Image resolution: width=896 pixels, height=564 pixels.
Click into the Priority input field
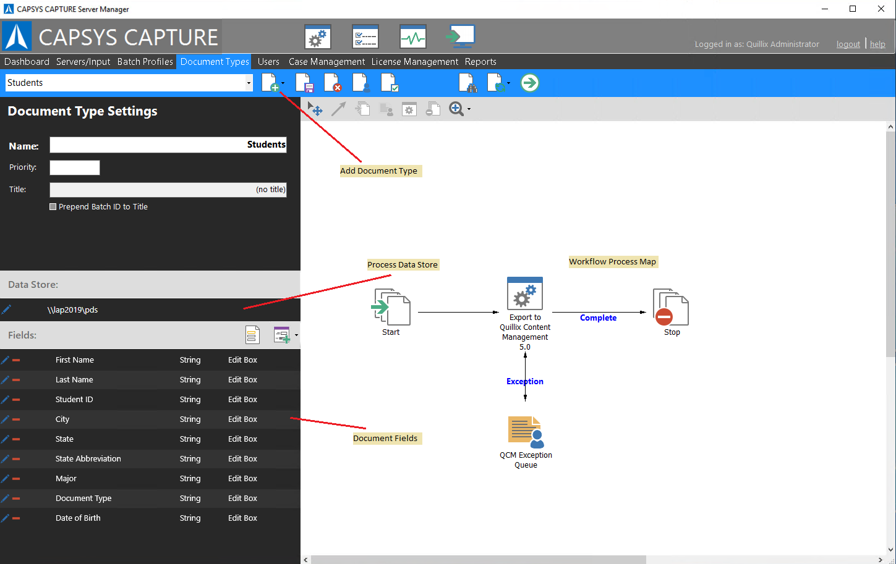click(x=75, y=167)
